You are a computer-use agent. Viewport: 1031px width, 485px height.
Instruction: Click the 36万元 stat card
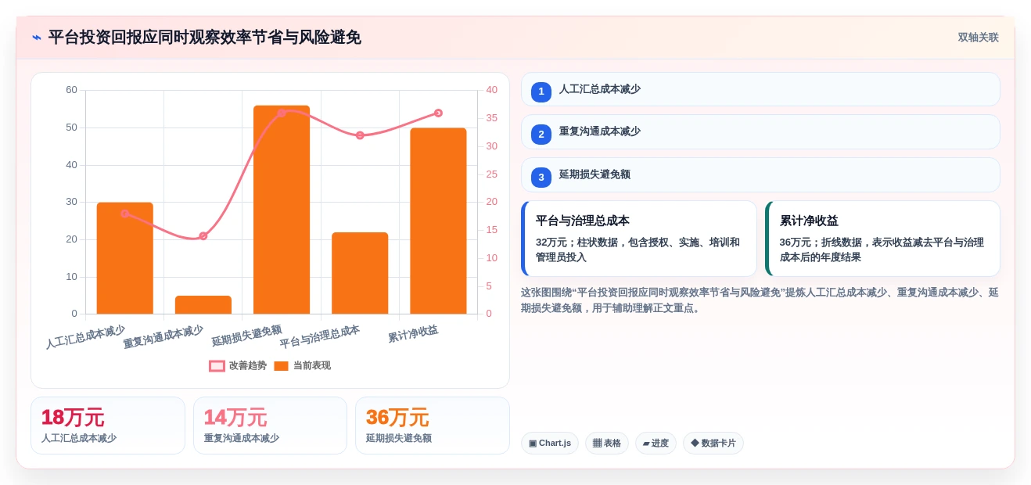point(433,426)
